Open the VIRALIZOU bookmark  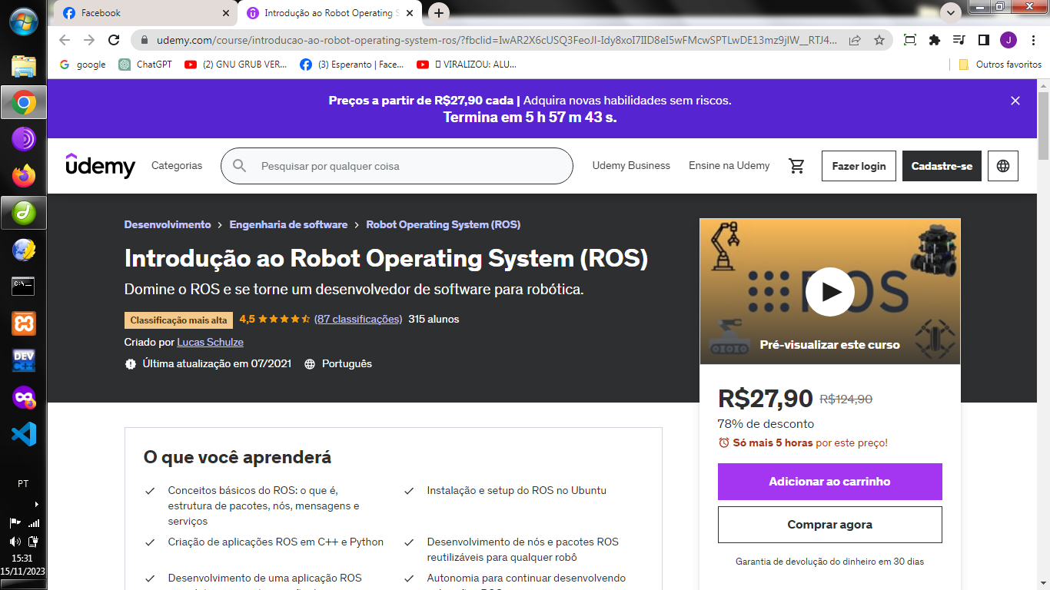point(467,65)
